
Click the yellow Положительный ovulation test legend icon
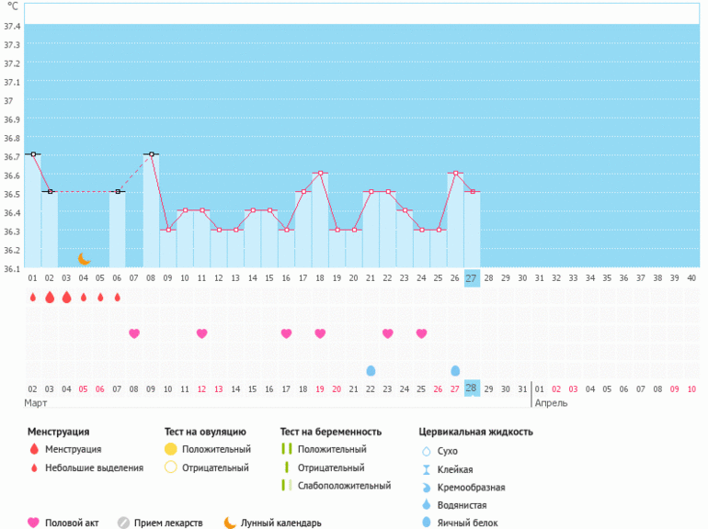(170, 449)
